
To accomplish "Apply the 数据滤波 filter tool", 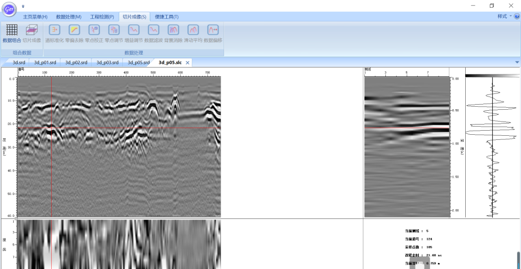I will 154,30.
